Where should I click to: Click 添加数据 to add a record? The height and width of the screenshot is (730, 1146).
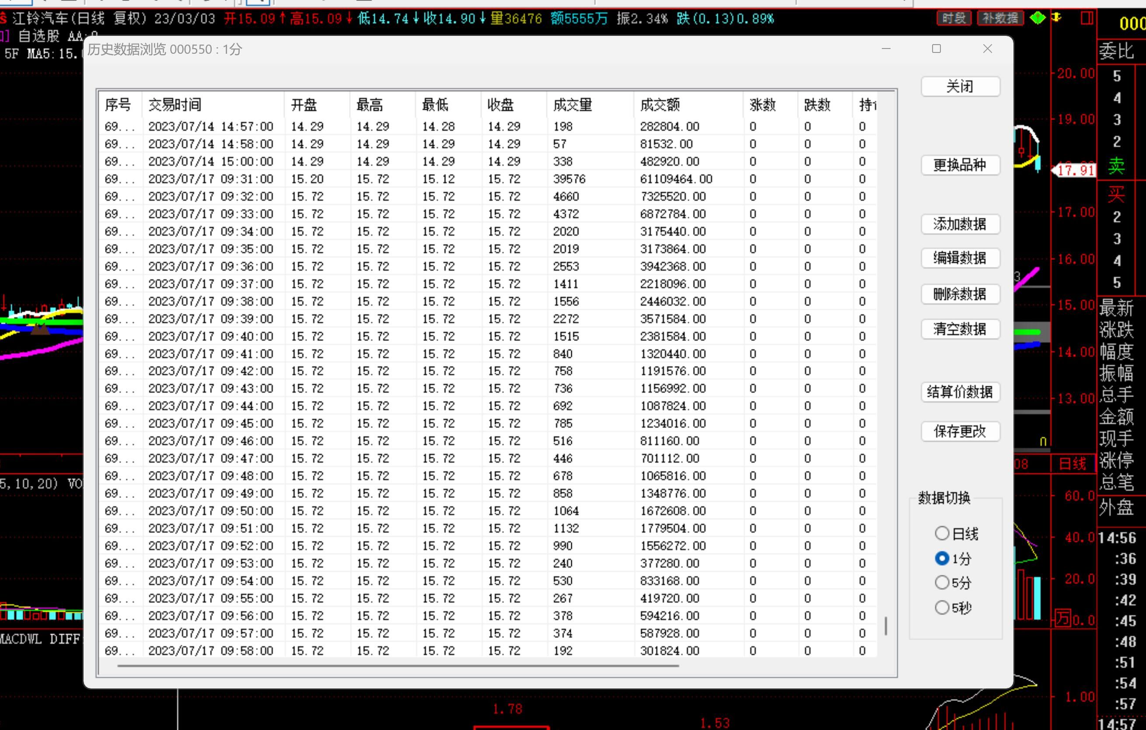[x=960, y=224]
